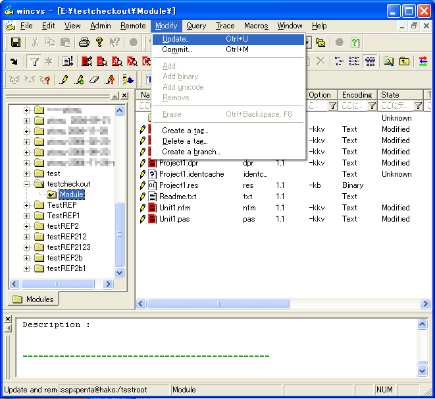The image size is (435, 399).
Task: Click the folder tree vertical scrollbar down arrow
Action: (120, 272)
